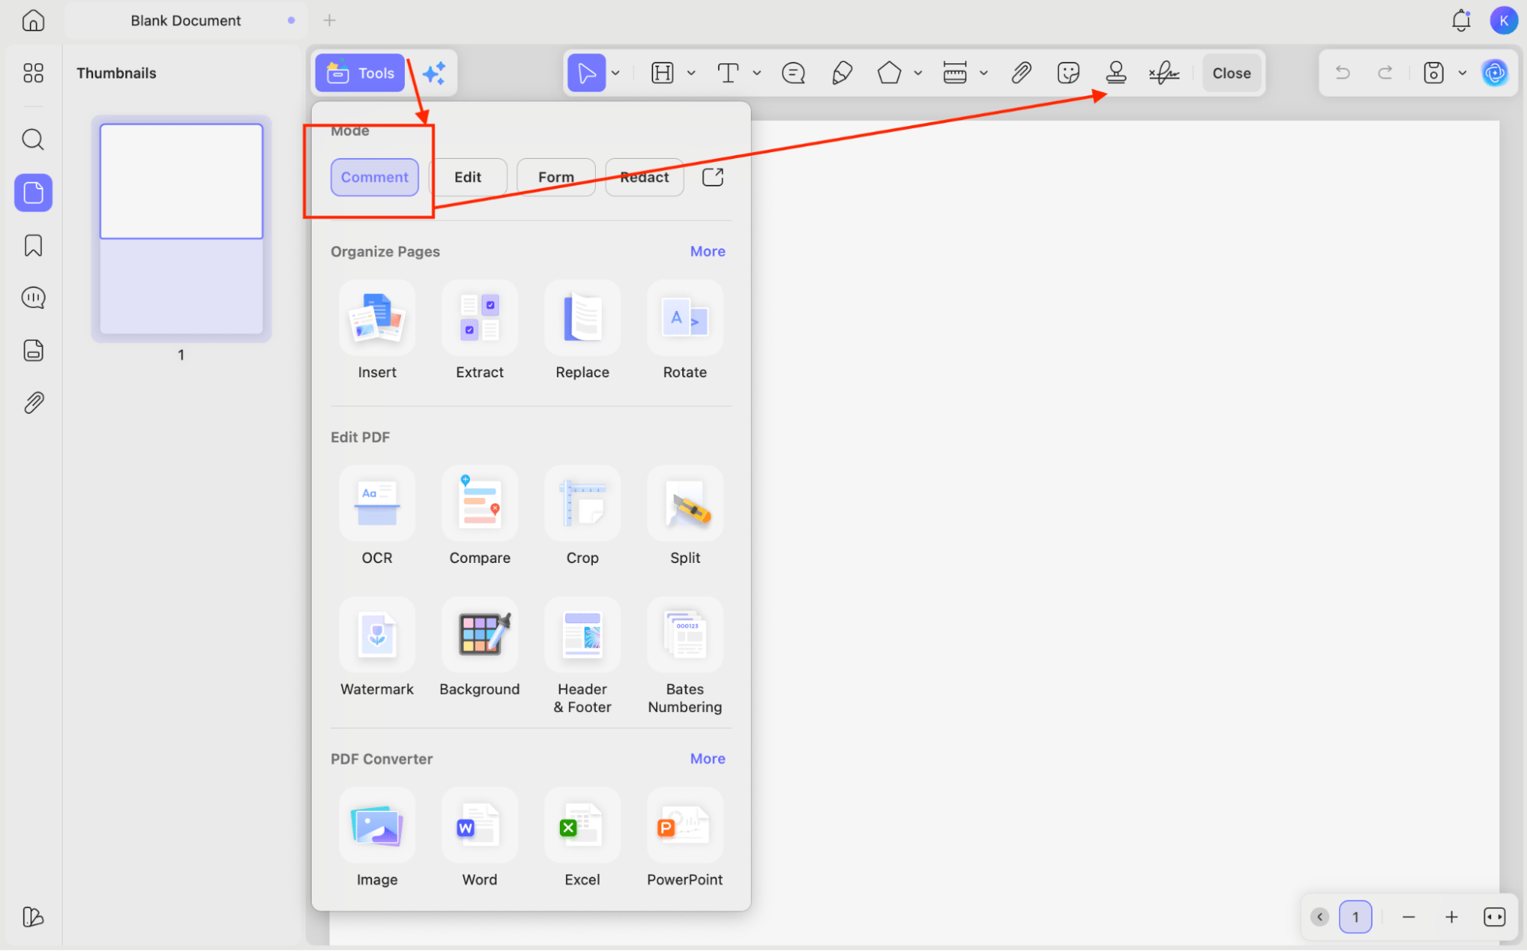The image size is (1527, 951).
Task: Select the sticky note comment tool
Action: tap(794, 73)
